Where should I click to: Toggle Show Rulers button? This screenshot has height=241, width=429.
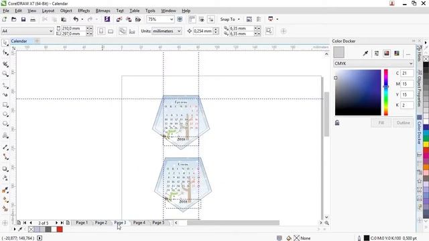pyautogui.click(x=192, y=19)
